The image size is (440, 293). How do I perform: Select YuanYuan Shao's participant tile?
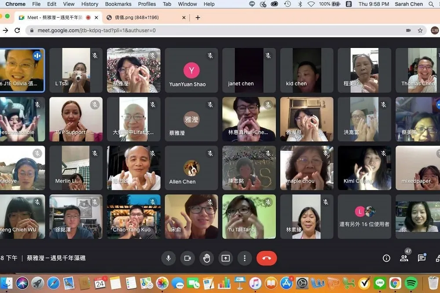191,70
